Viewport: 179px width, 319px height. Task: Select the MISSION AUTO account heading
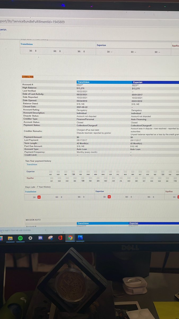[33, 220]
